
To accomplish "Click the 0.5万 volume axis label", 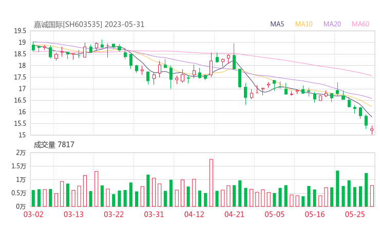I will pyautogui.click(x=18, y=193).
